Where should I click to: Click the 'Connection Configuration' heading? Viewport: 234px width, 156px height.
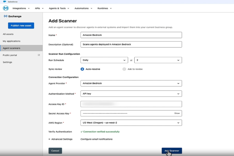(x=63, y=77)
